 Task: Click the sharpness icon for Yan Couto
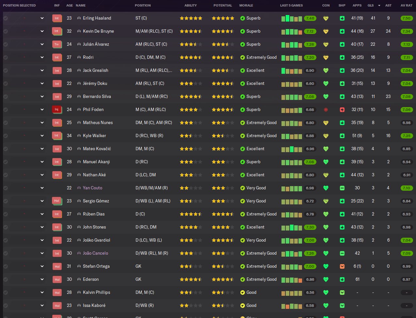[x=342, y=188]
